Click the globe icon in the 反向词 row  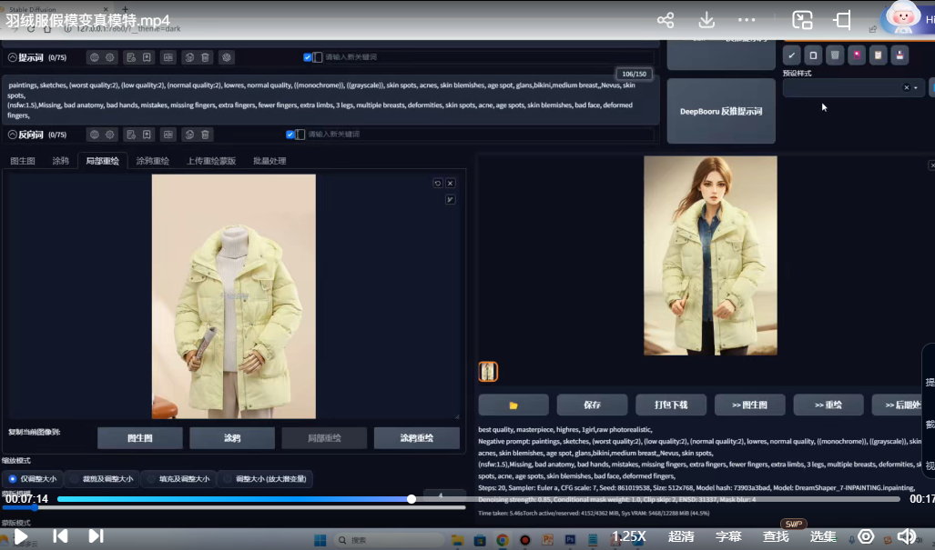[x=94, y=135]
